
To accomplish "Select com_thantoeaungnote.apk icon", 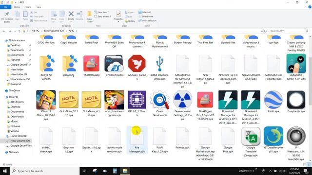I will click(x=114, y=100).
